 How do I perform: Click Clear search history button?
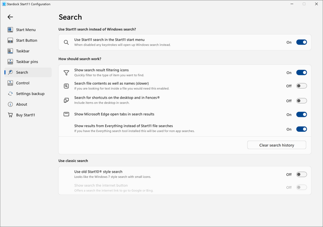click(276, 145)
